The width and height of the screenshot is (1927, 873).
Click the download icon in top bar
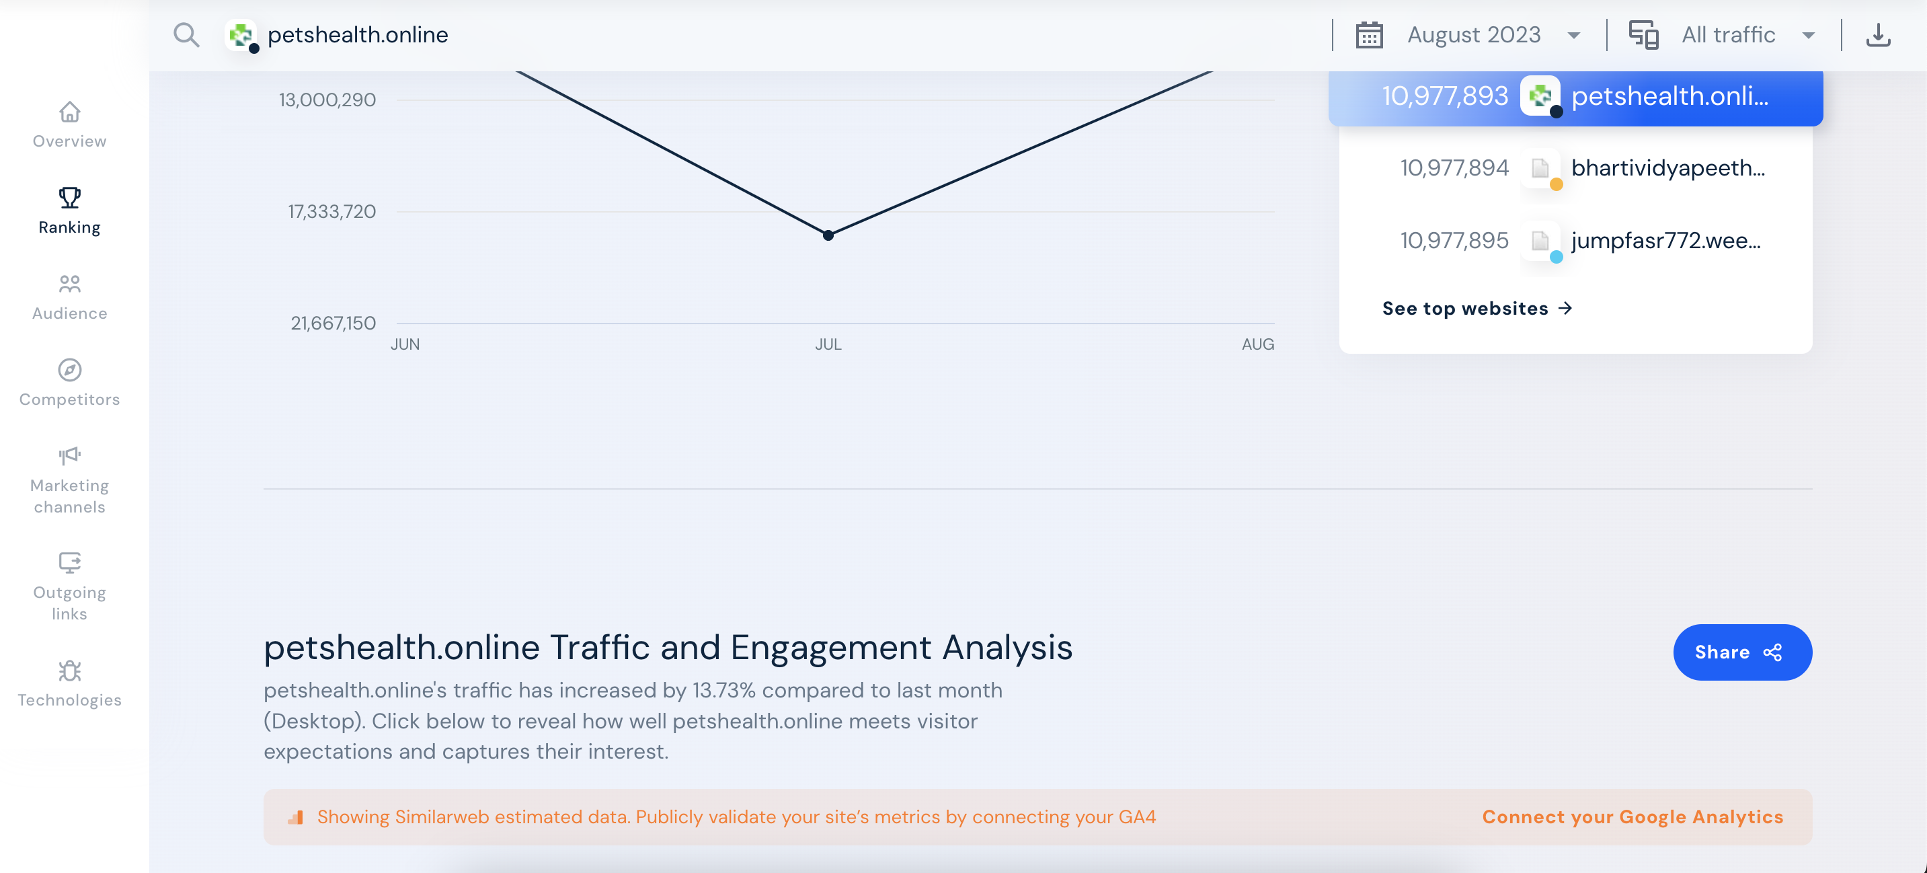(x=1878, y=35)
